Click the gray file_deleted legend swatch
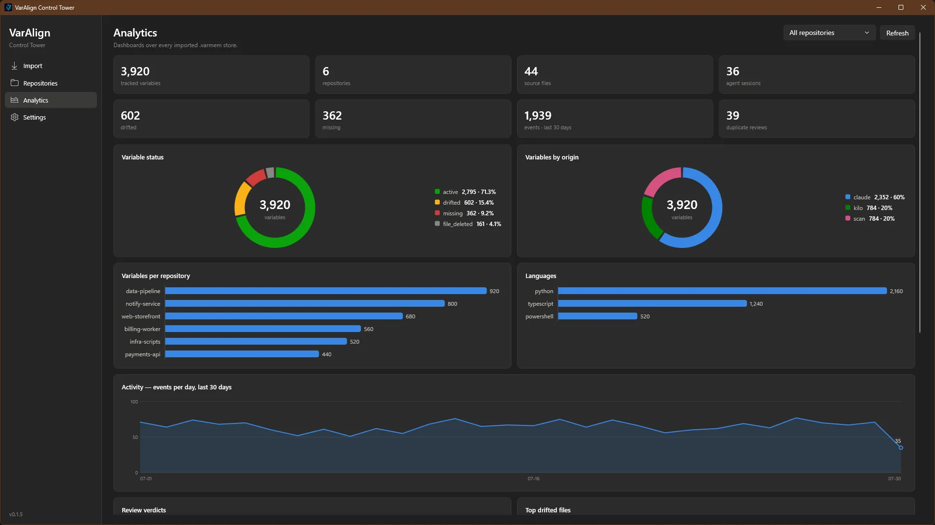Viewport: 935px width, 525px height. pyautogui.click(x=437, y=224)
